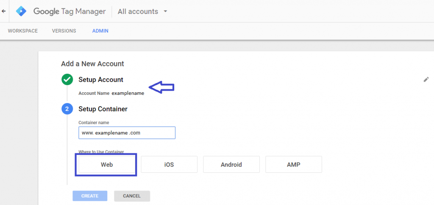
Task: Switch to the Workspace tab
Action: 23,31
